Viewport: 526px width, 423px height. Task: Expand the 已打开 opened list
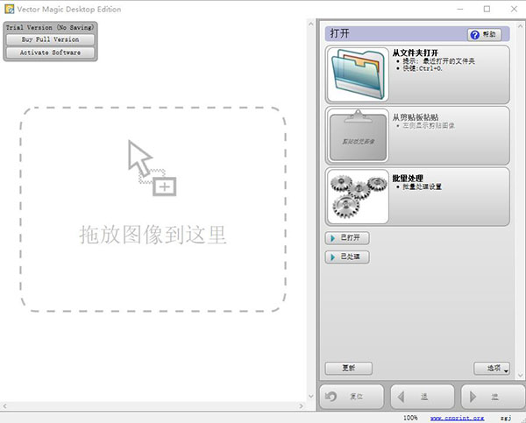pyautogui.click(x=347, y=238)
